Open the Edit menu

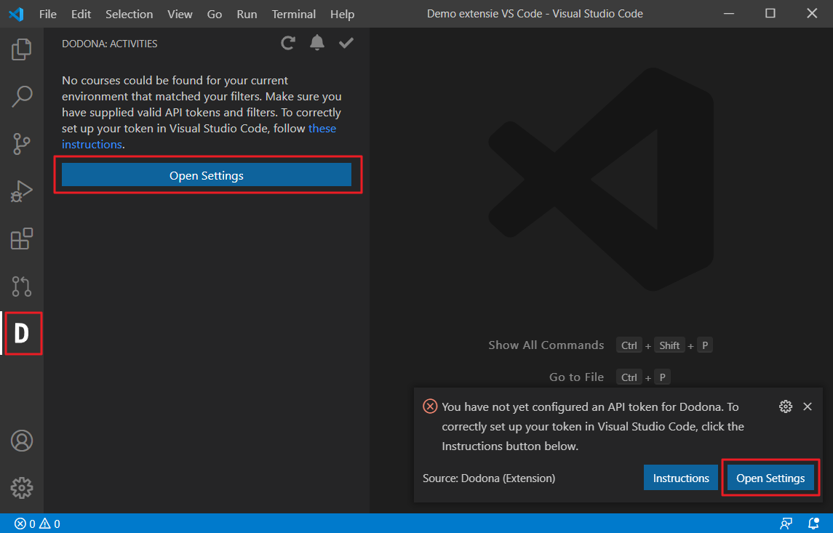[x=81, y=15]
